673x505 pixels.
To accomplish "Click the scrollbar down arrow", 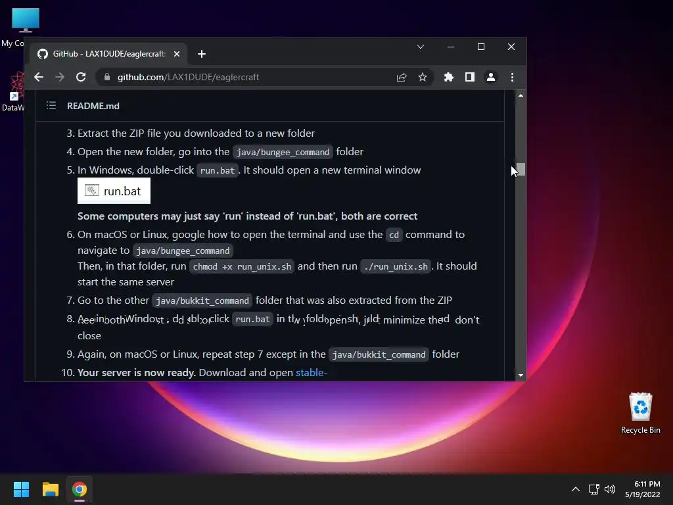I will pyautogui.click(x=521, y=375).
